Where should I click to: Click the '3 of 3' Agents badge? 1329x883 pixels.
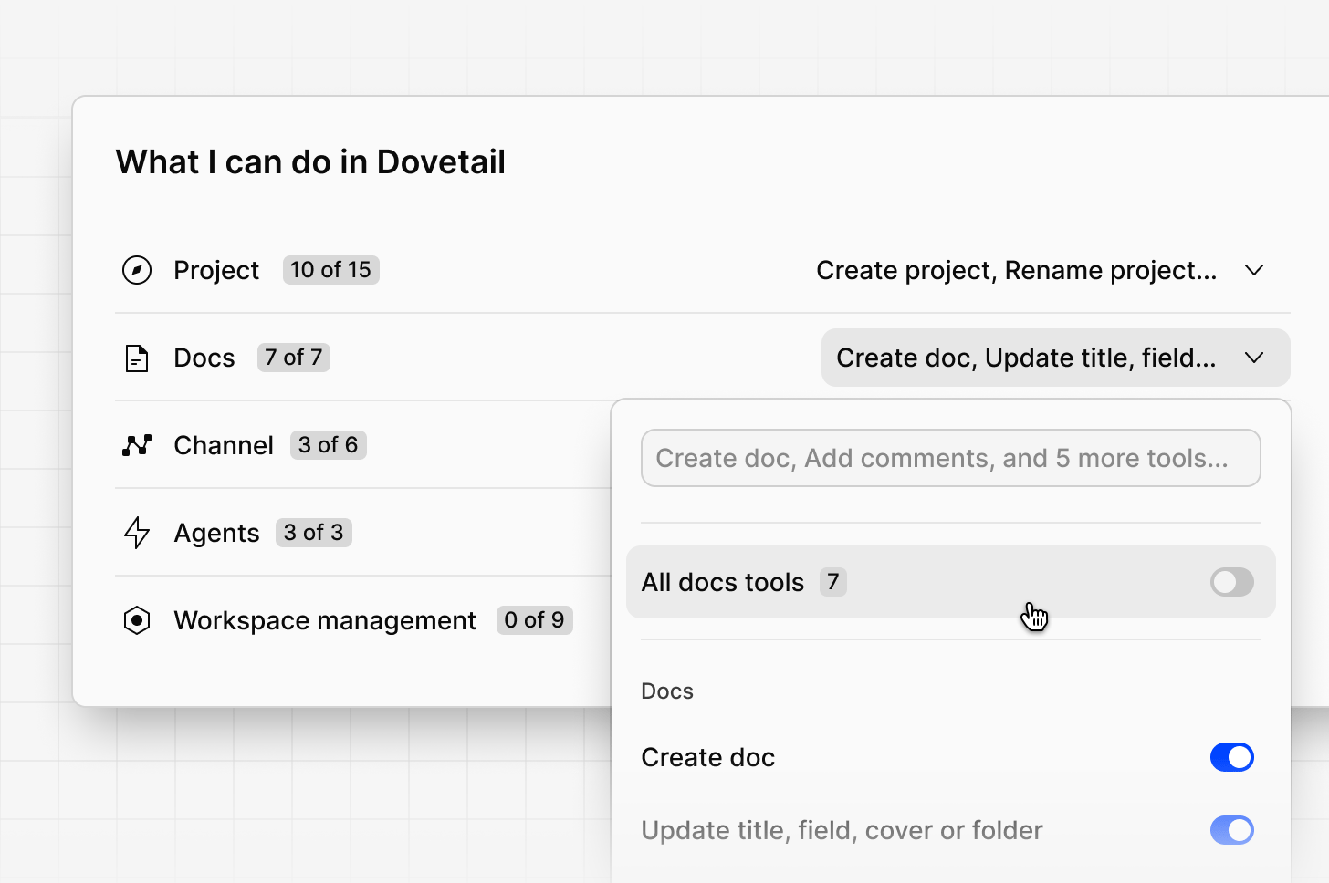pos(314,533)
